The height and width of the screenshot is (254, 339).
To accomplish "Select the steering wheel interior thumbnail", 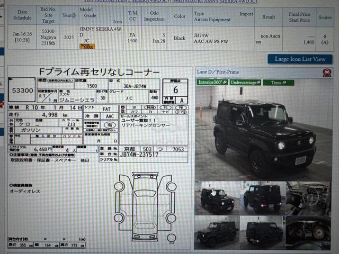I will [x=308, y=198].
